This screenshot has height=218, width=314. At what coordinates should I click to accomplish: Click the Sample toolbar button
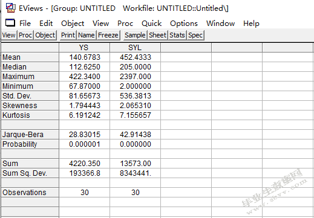[x=135, y=35]
